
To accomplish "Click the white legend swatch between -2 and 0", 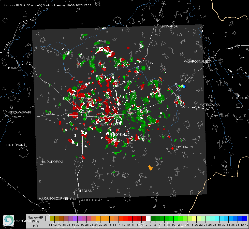I will 148,219.
